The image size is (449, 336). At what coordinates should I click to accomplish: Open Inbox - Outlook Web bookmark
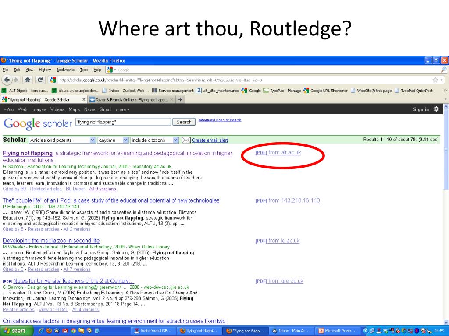(125, 91)
